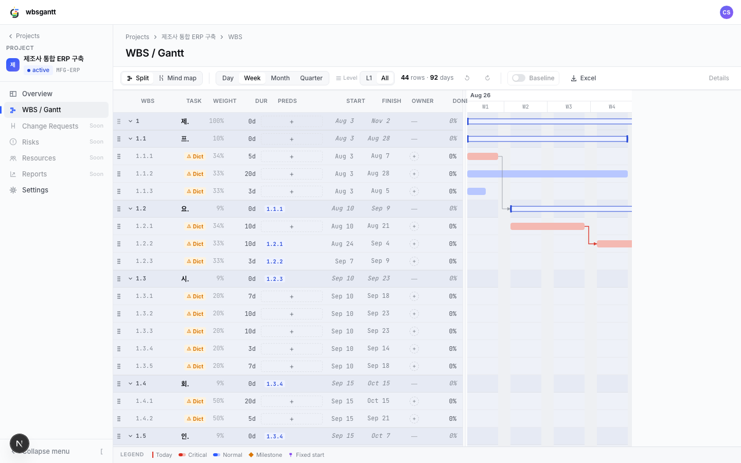Grab drag handle of row 1.4
The width and height of the screenshot is (741, 463).
[x=119, y=384]
